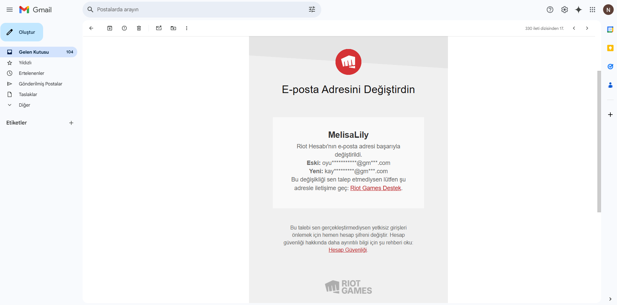Click the MelisaLily username heading

pos(348,135)
